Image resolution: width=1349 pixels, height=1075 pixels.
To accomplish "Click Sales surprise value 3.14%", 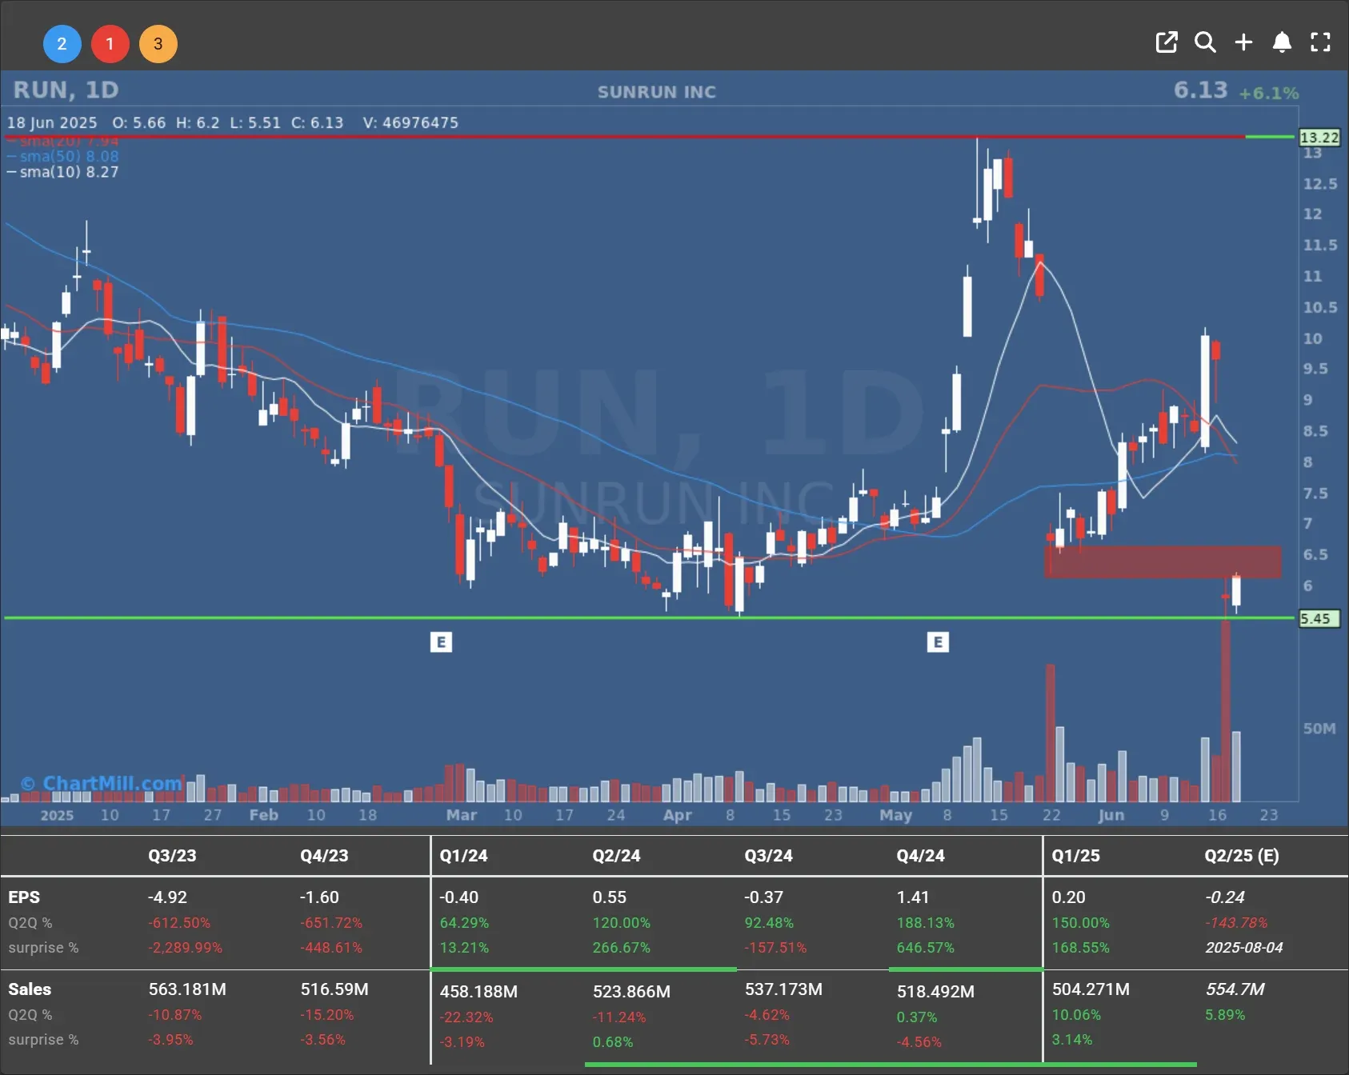I will click(1072, 1040).
